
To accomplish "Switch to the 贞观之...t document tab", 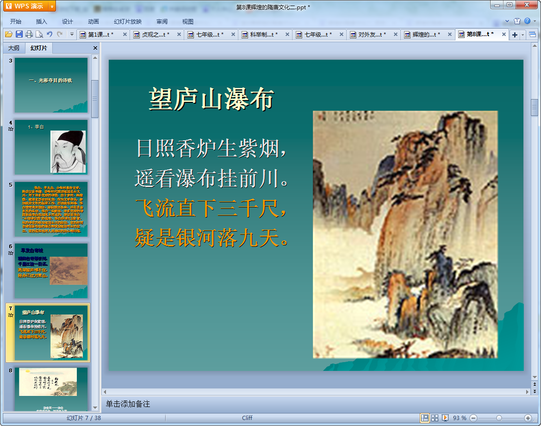I will coord(154,35).
